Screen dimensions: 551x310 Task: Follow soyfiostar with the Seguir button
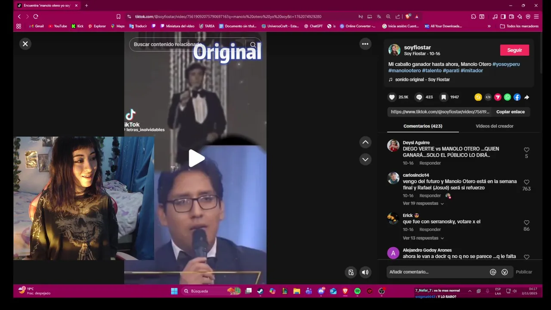point(514,50)
